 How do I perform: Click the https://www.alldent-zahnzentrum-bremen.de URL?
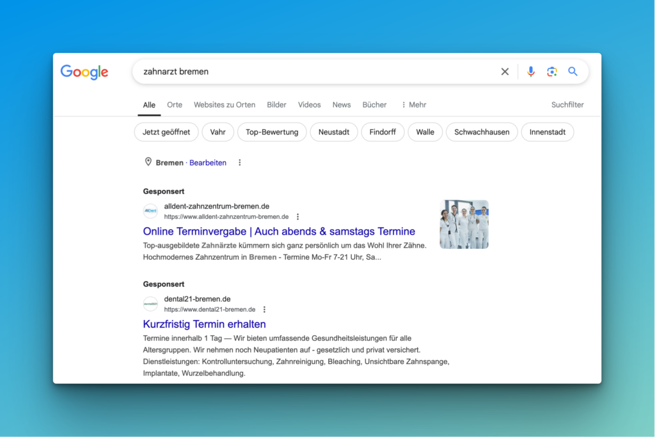coord(226,217)
